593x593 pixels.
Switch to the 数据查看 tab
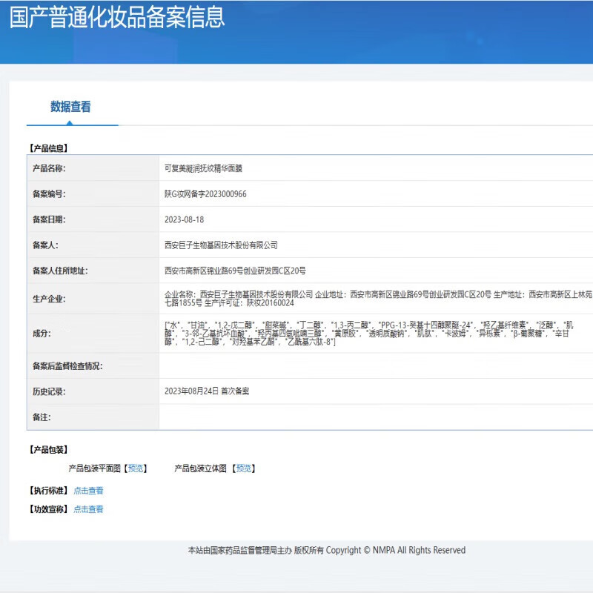tap(72, 107)
